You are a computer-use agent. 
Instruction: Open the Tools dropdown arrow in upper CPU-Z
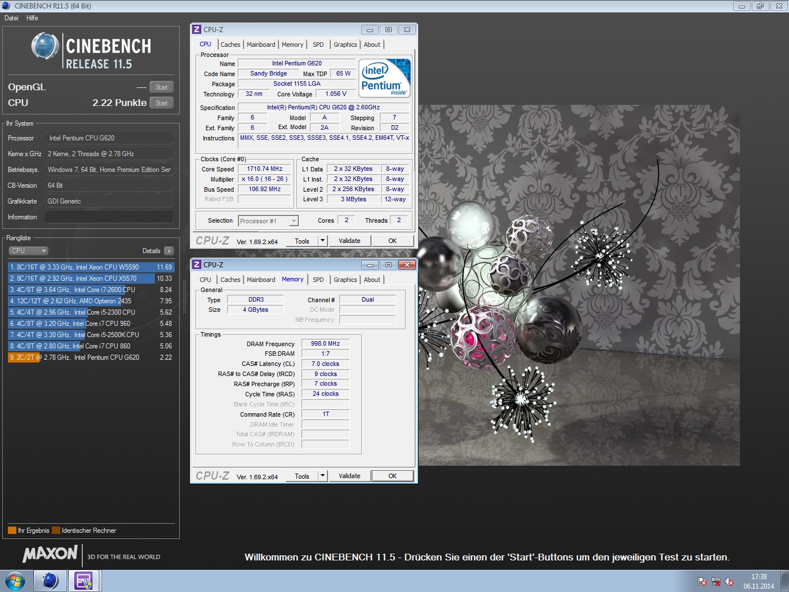322,241
